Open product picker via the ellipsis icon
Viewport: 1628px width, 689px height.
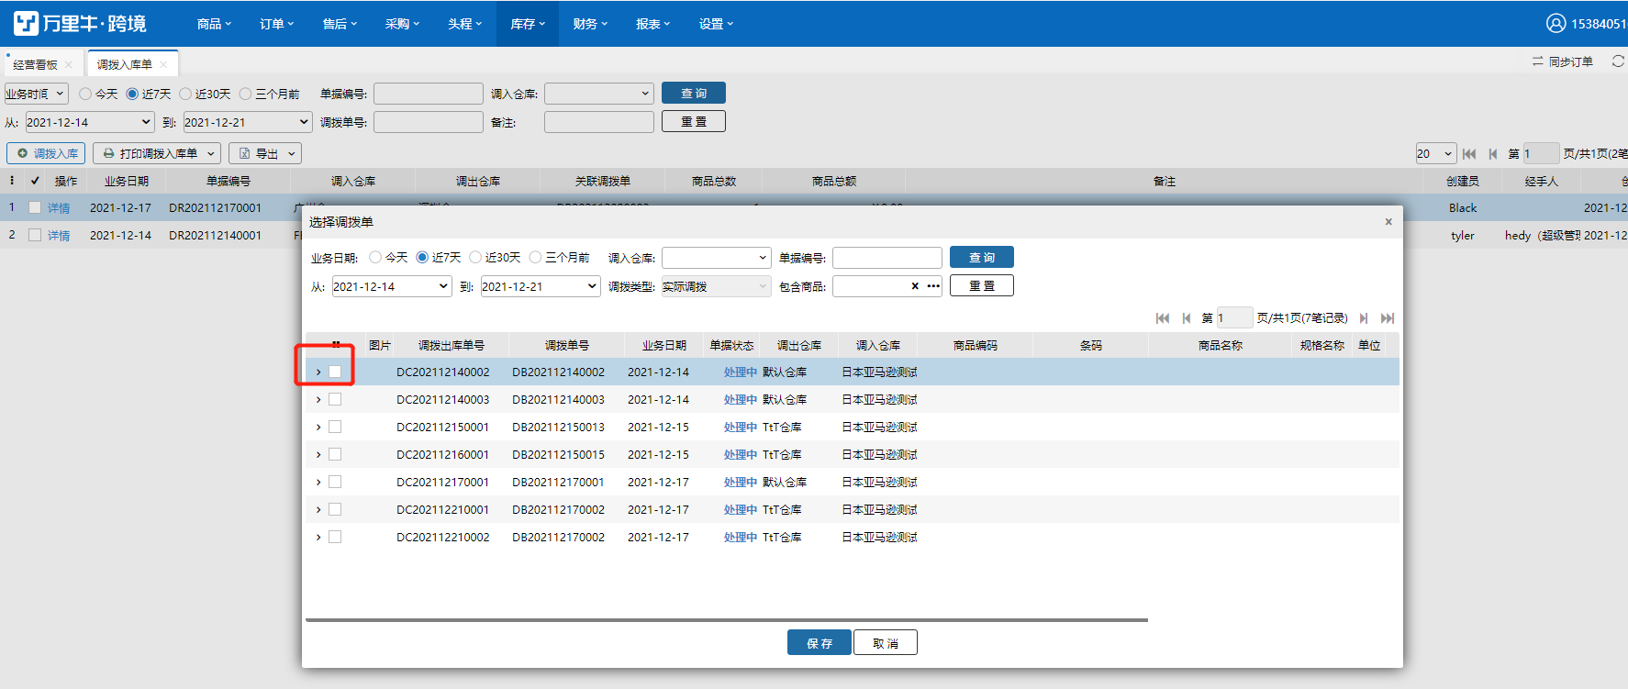[x=933, y=286]
